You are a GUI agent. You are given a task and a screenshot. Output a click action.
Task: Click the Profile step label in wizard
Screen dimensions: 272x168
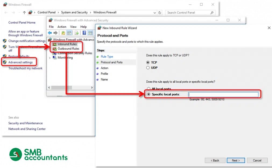pyautogui.click(x=104, y=74)
